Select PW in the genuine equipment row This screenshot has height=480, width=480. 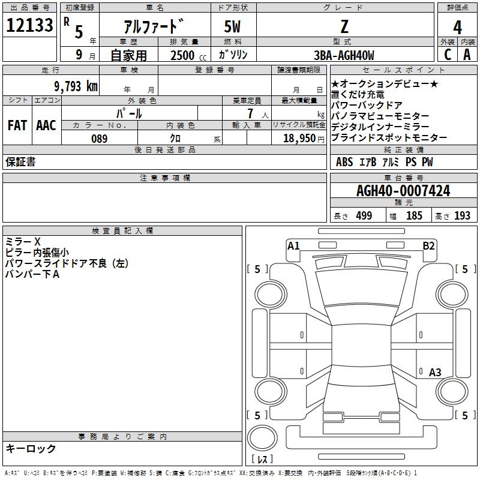[427, 162]
